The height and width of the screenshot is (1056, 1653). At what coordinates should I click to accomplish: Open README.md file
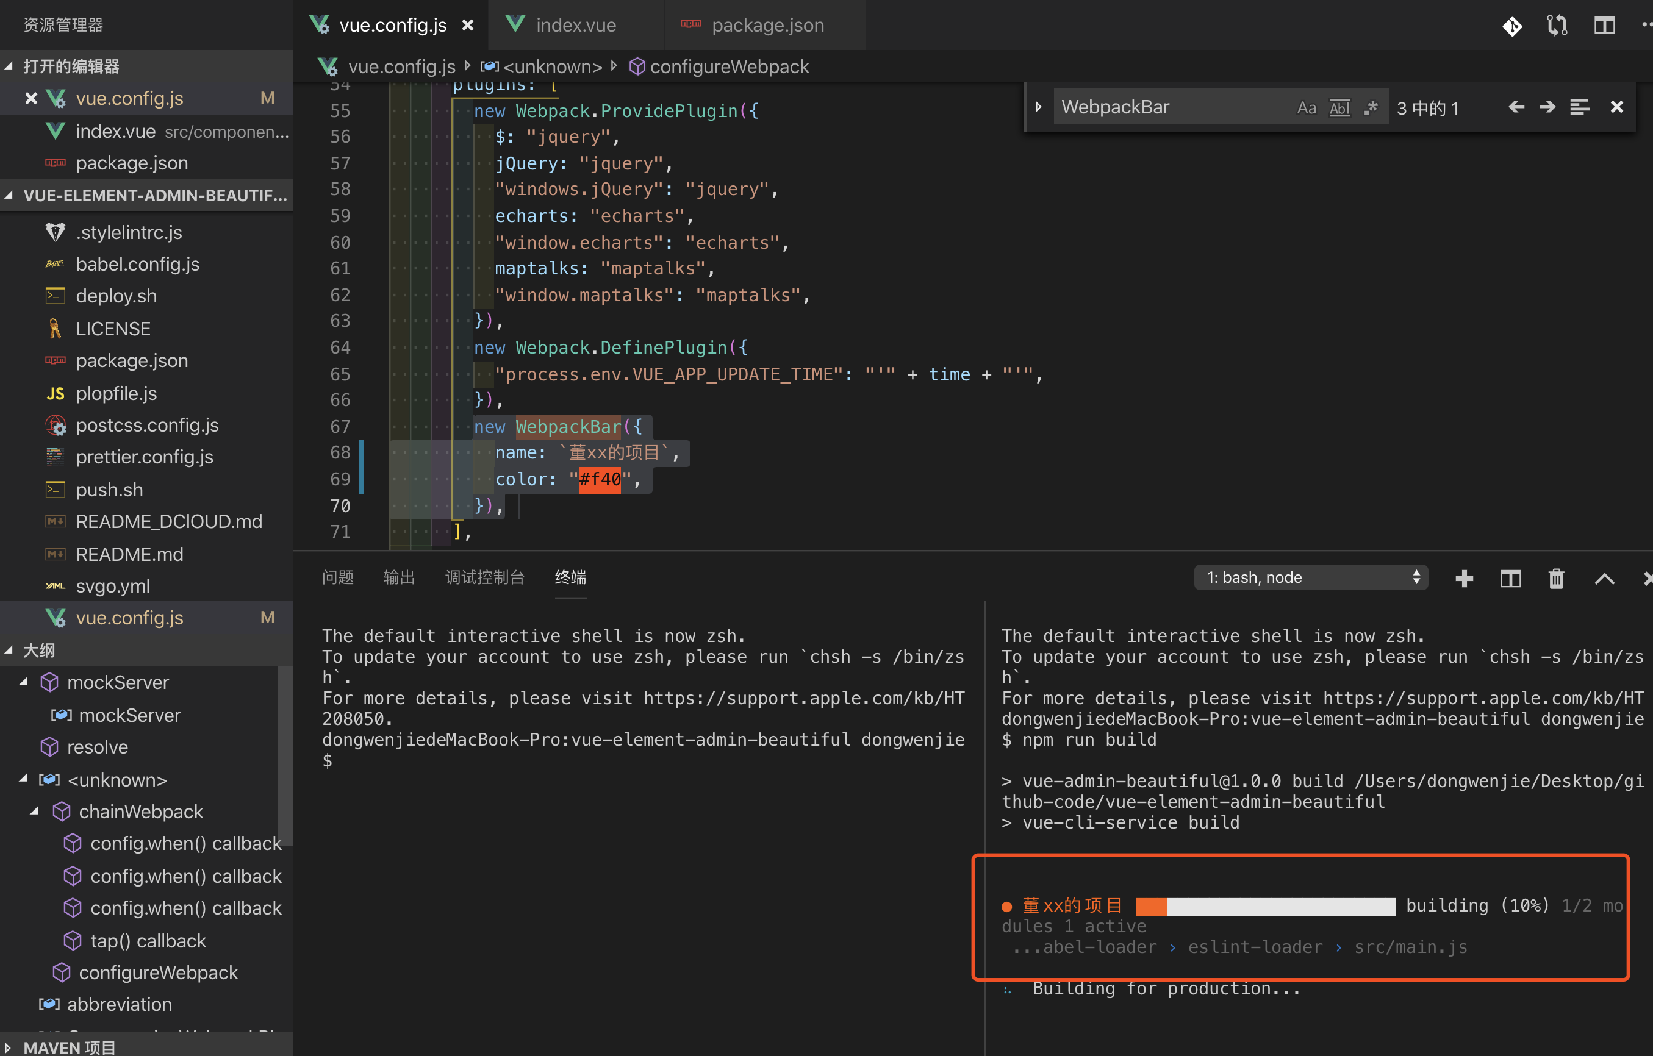tap(146, 554)
